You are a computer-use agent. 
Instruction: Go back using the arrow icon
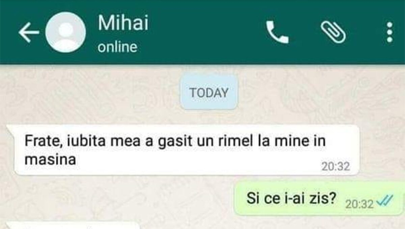[x=29, y=32]
